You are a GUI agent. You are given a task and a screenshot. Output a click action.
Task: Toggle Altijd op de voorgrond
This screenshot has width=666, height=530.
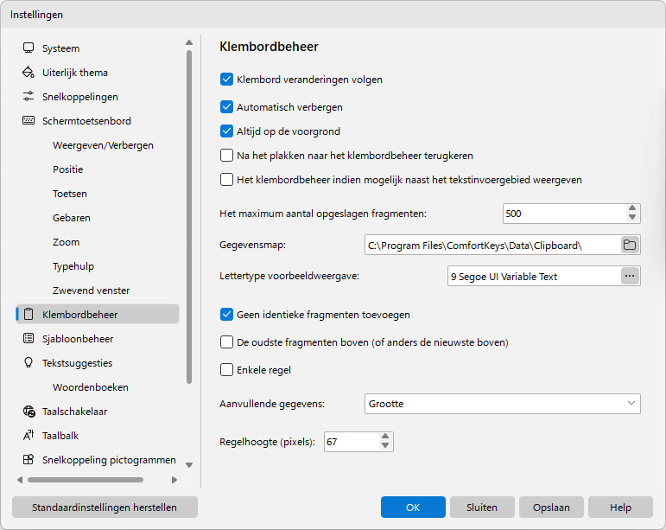click(x=226, y=131)
